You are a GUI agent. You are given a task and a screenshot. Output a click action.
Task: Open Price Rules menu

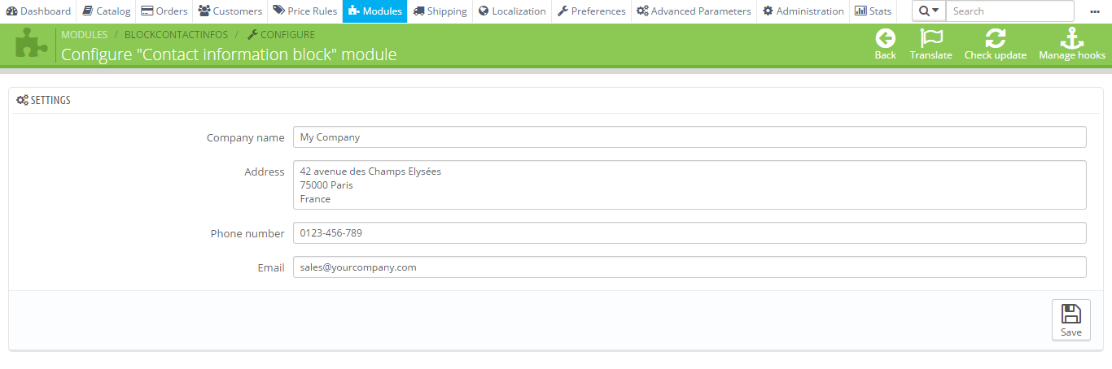(305, 11)
